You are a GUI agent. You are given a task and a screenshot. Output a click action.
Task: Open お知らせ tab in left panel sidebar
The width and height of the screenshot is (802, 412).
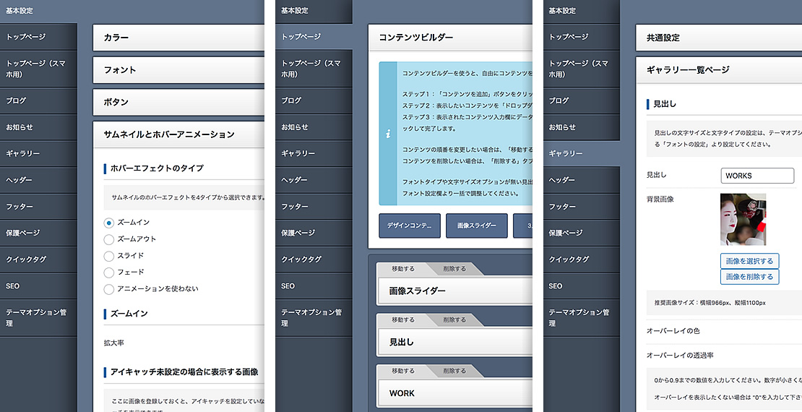click(x=38, y=127)
